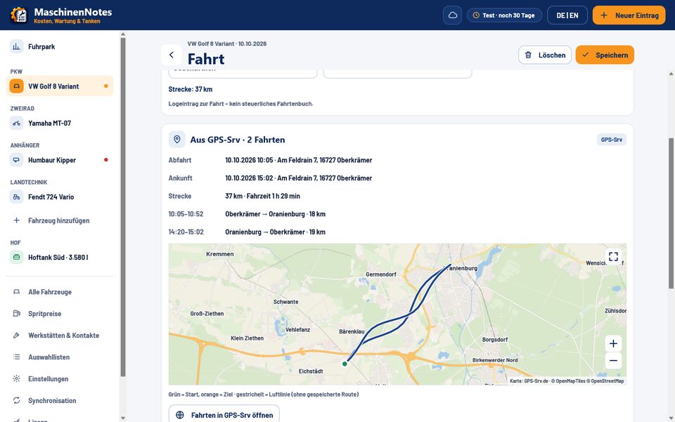Click the MaschinenNotes logo icon
675x422 pixels.
[18, 15]
